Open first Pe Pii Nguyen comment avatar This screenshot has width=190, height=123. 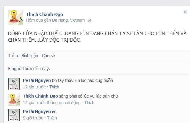click(x=14, y=84)
